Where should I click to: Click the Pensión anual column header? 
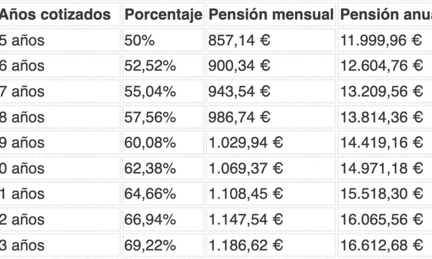tap(386, 14)
